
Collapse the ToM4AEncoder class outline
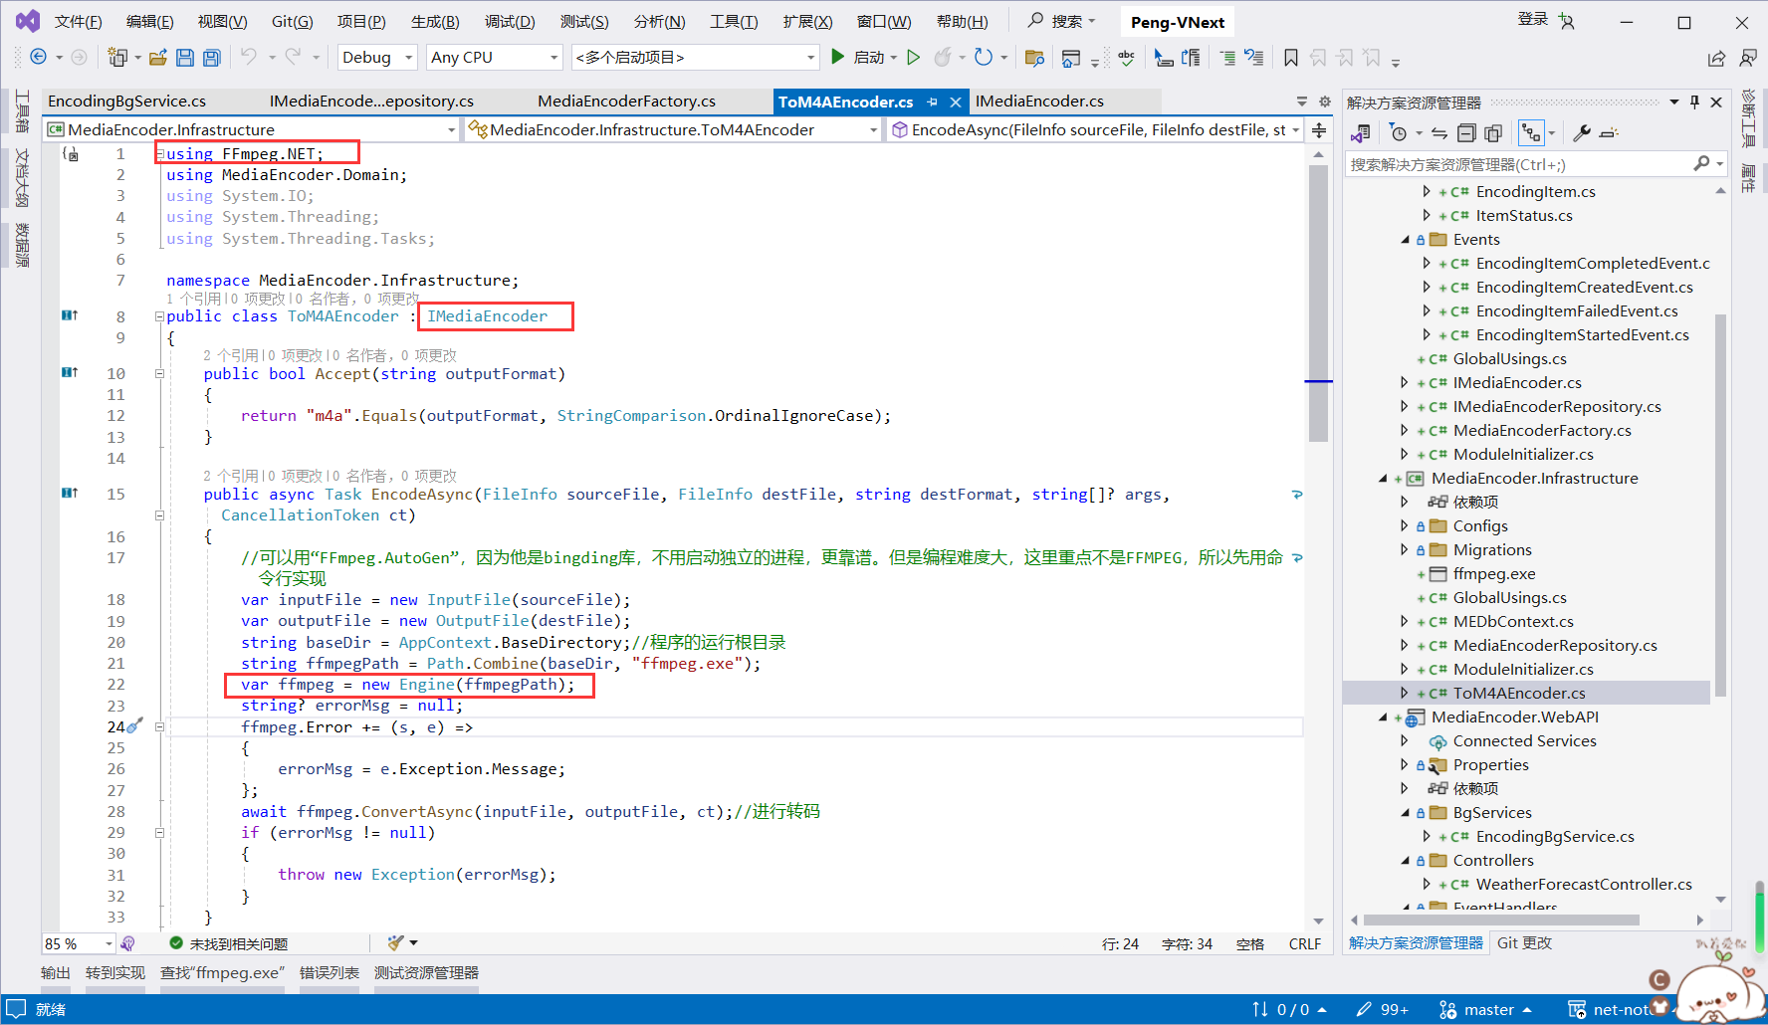tap(159, 316)
